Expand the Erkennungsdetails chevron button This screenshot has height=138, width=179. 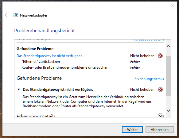click(161, 115)
